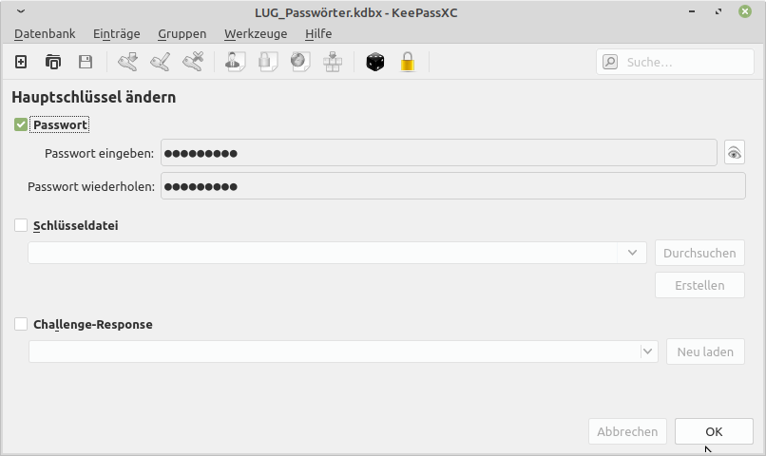
Task: Expand the Challenge-Response device dropdown
Action: [647, 351]
